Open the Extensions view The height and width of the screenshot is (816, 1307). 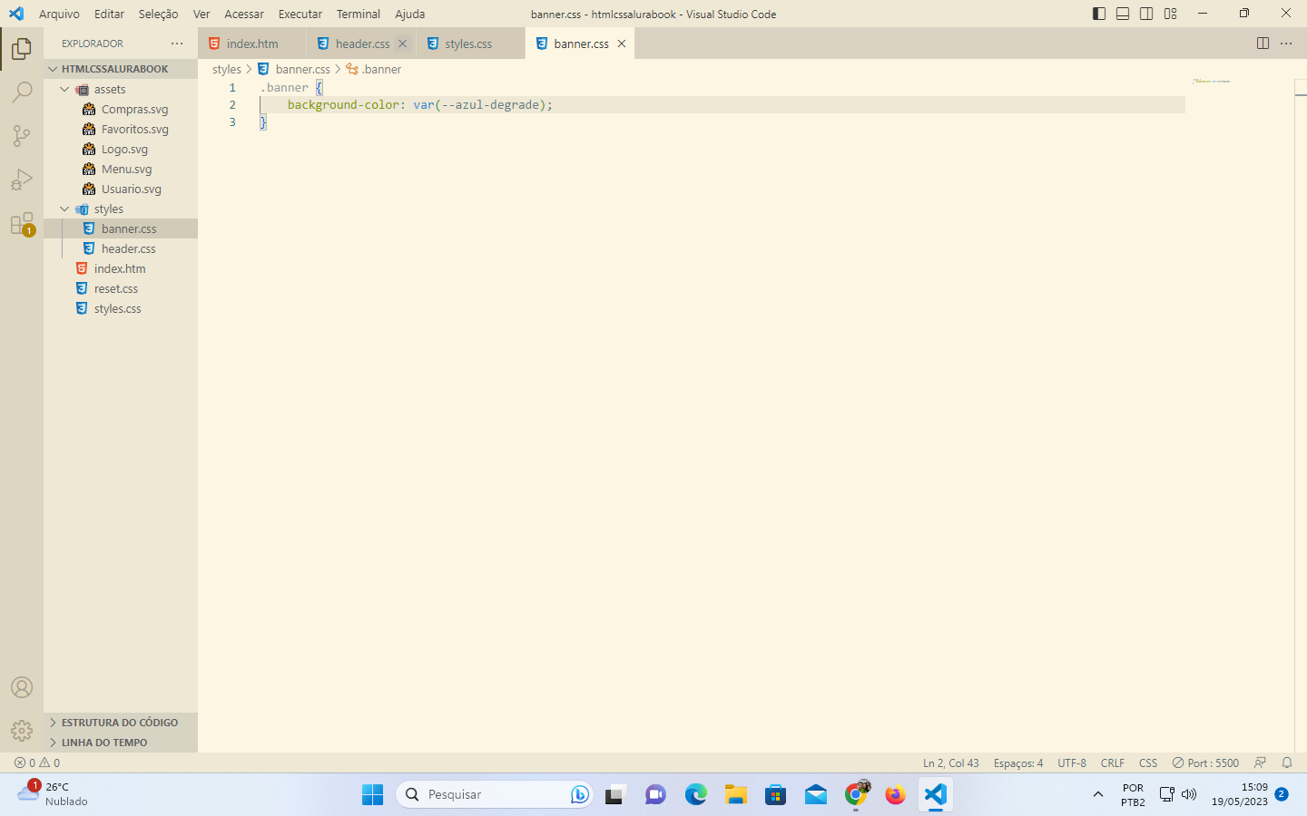[x=22, y=224]
